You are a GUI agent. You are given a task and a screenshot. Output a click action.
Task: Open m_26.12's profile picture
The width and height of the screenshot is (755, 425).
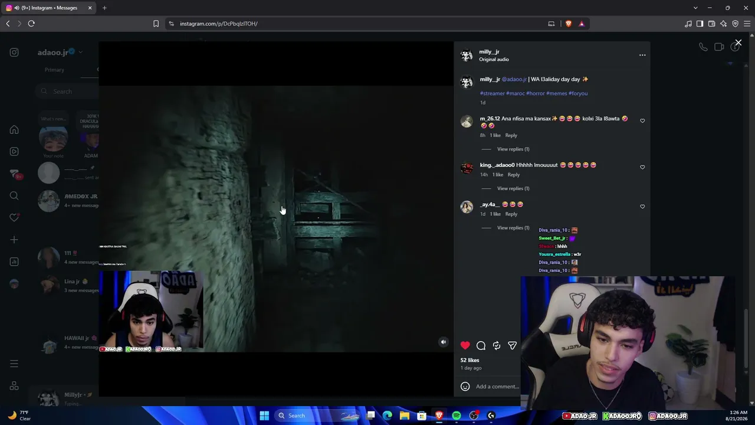pos(467,122)
